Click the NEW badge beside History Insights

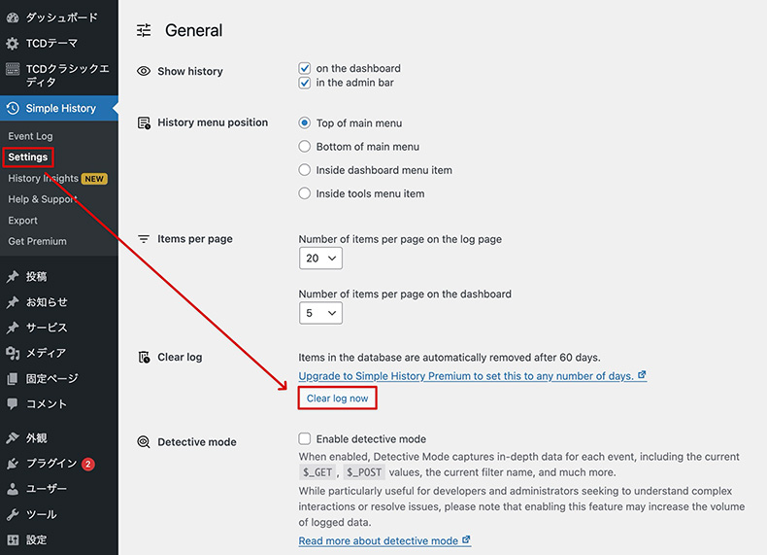click(94, 179)
